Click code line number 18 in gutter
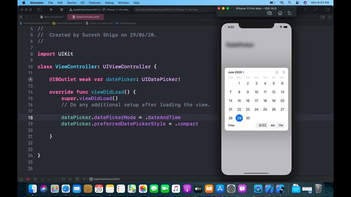351x197 pixels. [30, 118]
